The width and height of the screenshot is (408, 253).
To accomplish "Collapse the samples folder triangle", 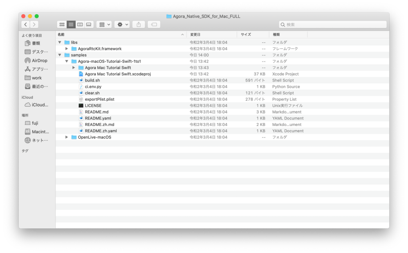I will pos(60,55).
